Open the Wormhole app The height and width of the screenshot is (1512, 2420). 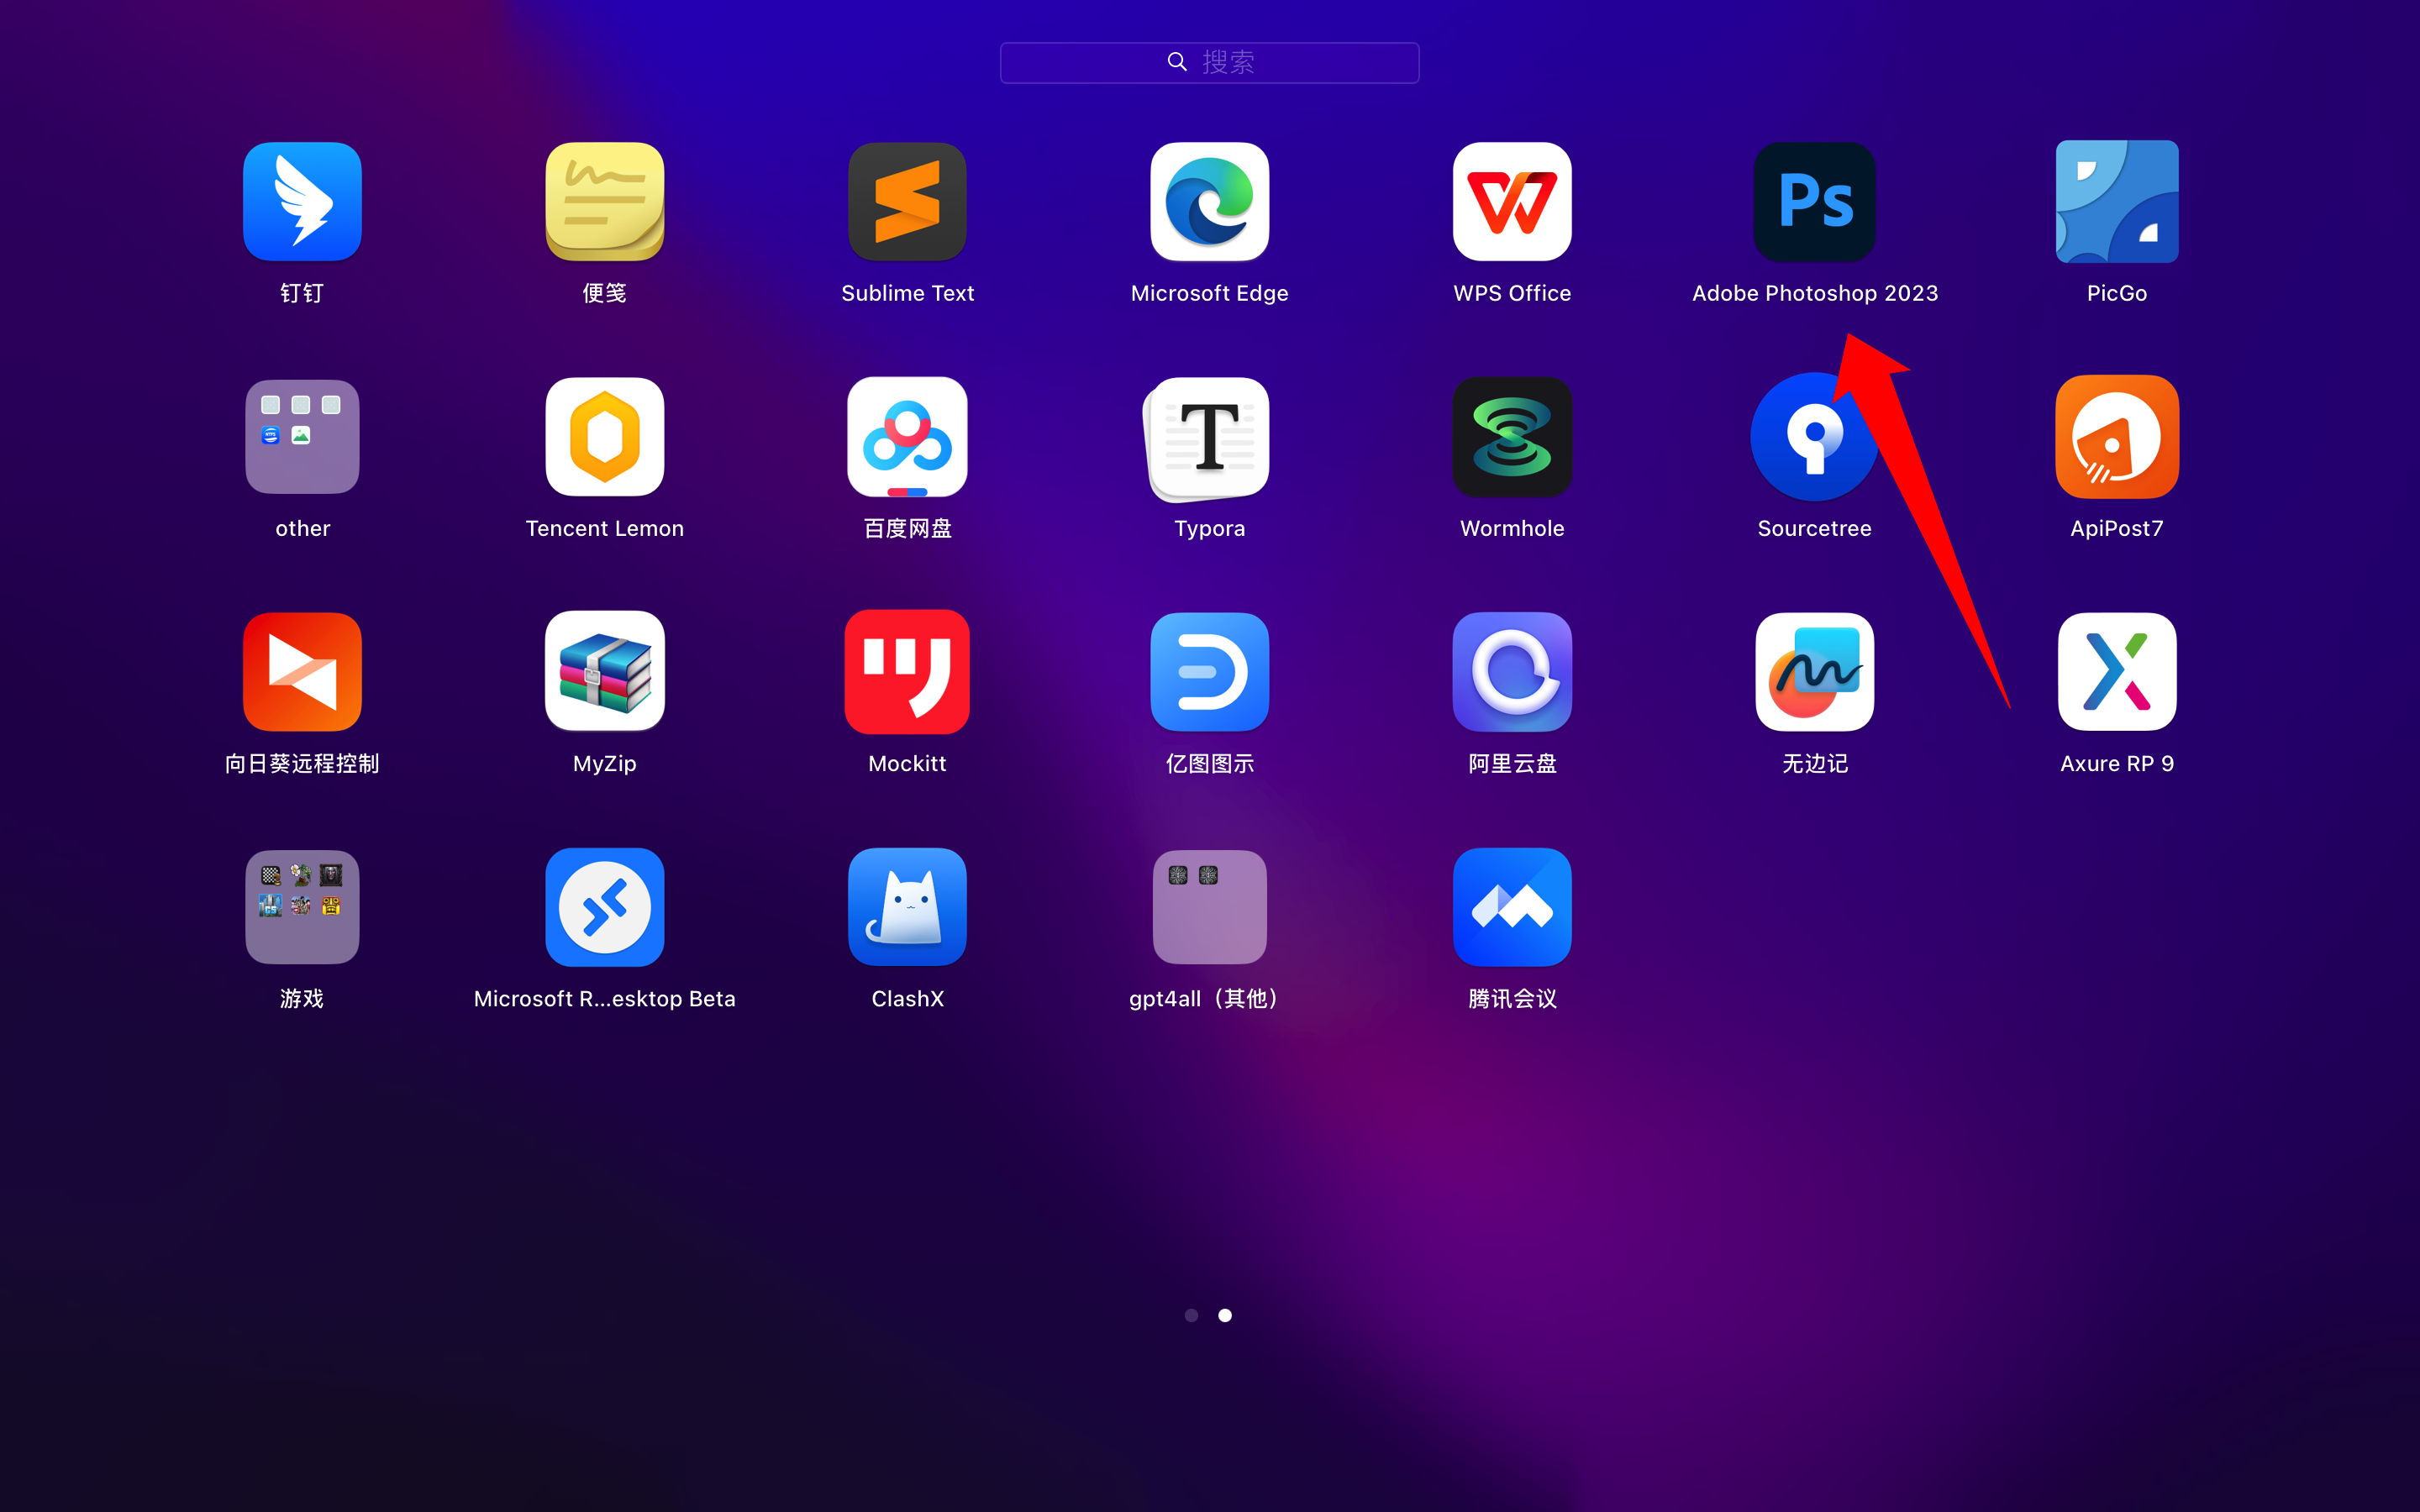point(1512,437)
